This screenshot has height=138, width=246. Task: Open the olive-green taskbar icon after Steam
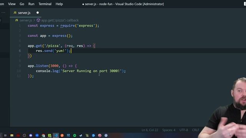pyautogui.click(x=87, y=135)
